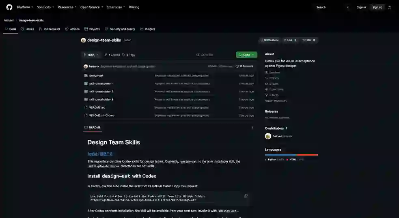The image size is (399, 218).
Task: Click the Sign in link
Action: pyautogui.click(x=361, y=7)
